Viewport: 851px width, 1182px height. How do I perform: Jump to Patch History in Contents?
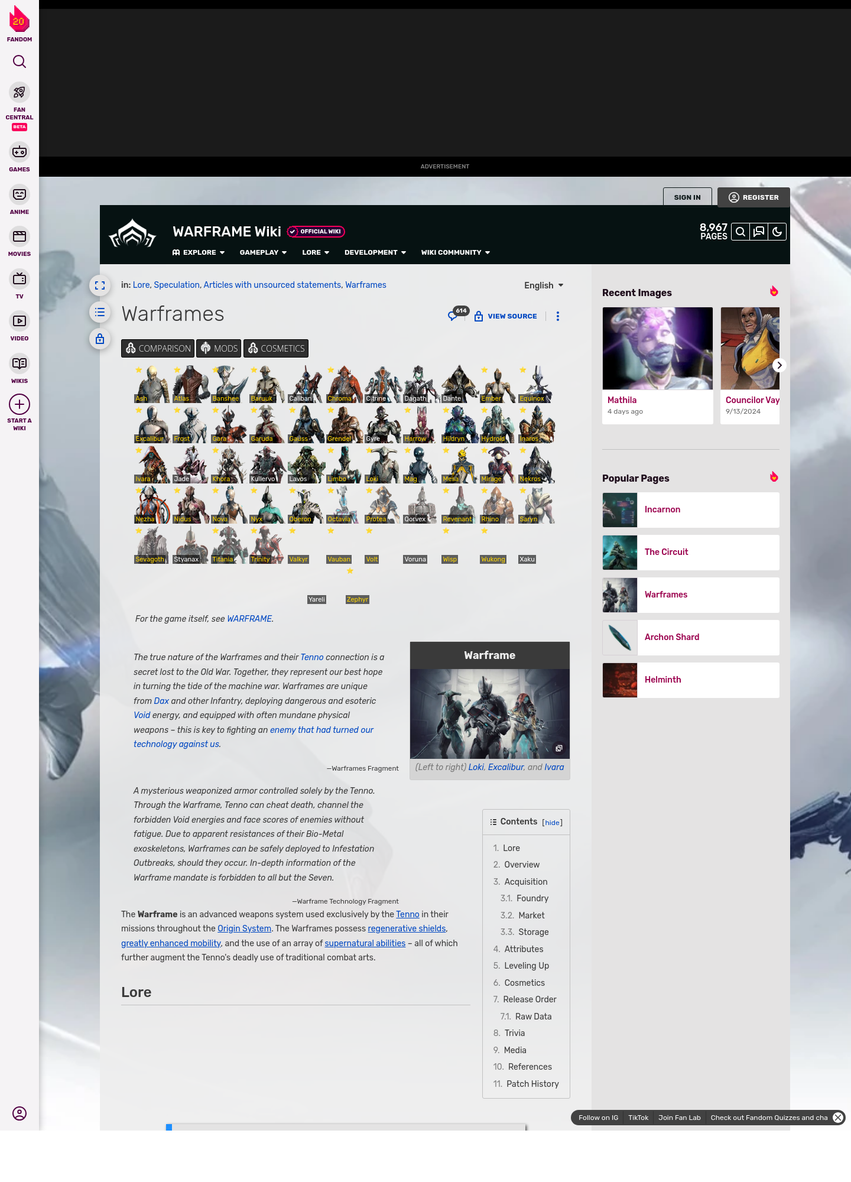(532, 1084)
